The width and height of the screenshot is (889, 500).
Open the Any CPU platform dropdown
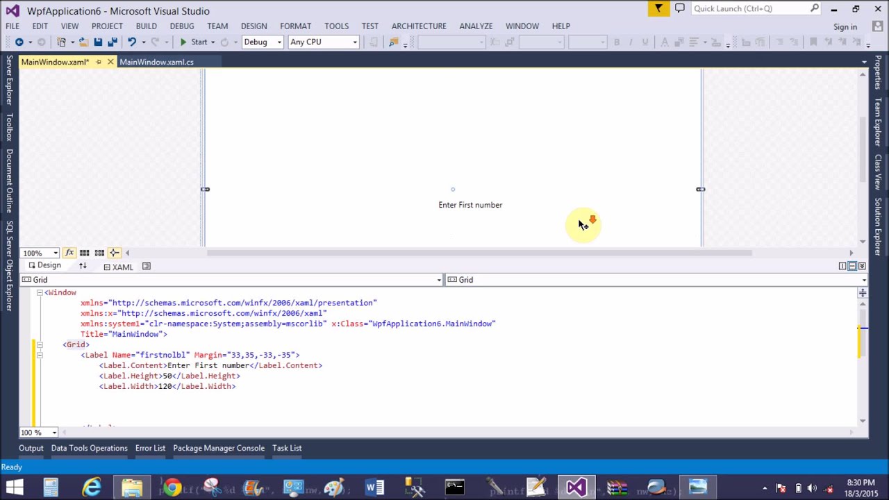(x=324, y=42)
